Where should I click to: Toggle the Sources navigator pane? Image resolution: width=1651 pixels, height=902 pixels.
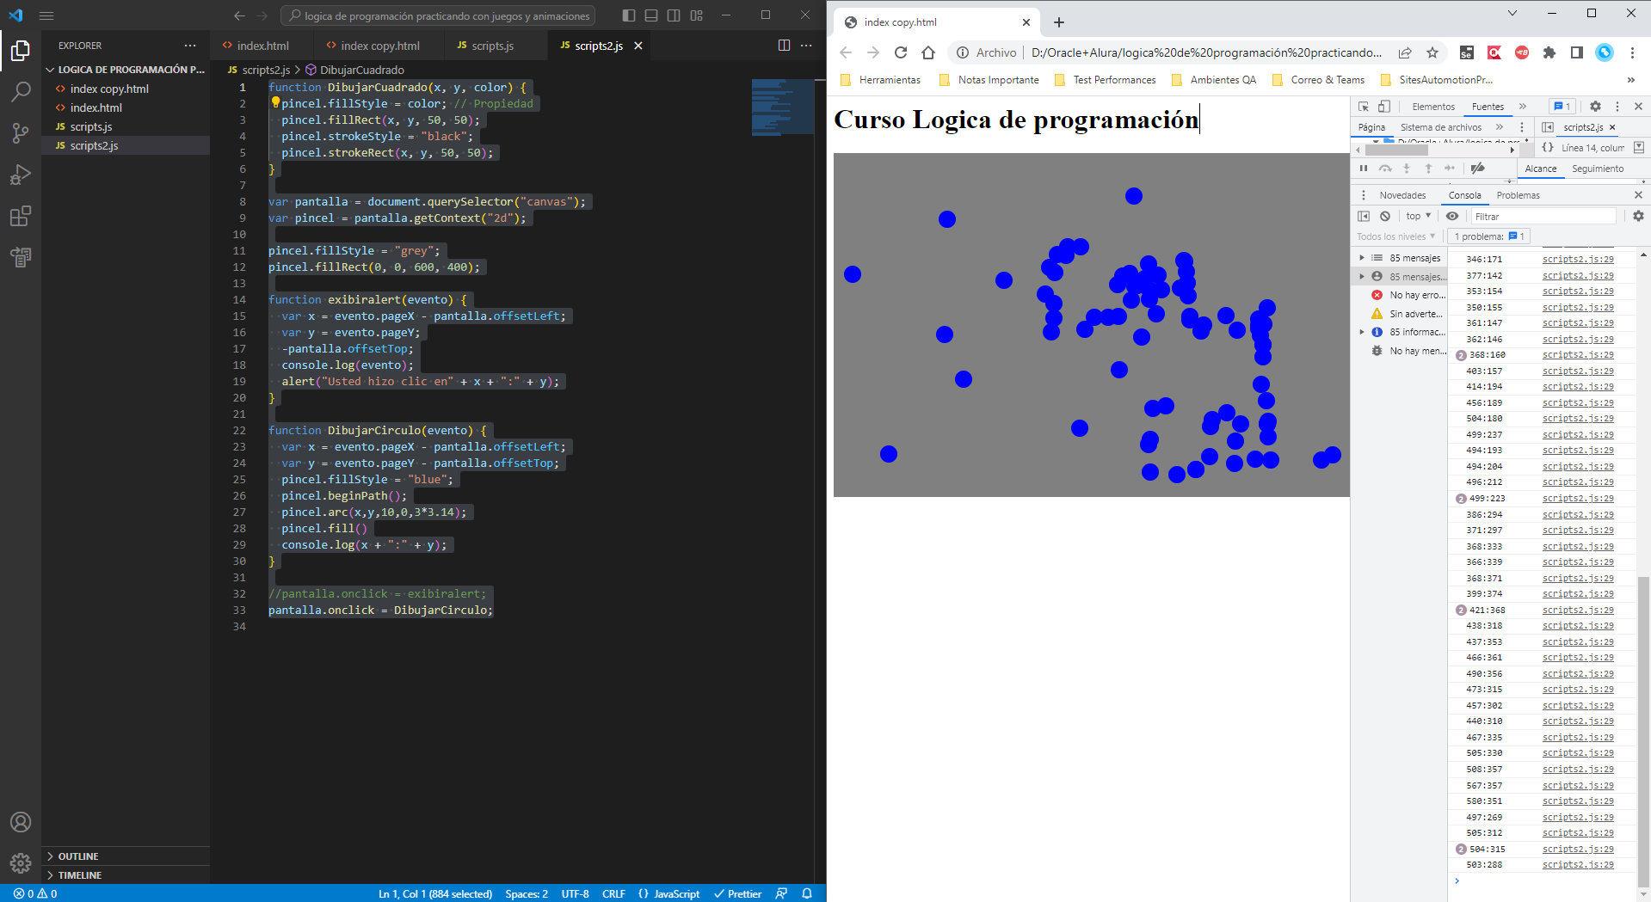point(1548,127)
